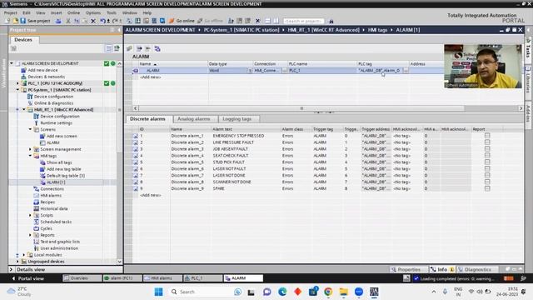Expand the Reports folder
Image resolution: width=533 pixels, height=300 pixels.
coord(30,235)
